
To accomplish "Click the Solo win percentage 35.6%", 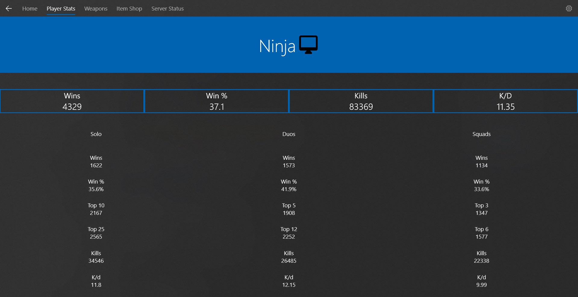I will tap(96, 189).
